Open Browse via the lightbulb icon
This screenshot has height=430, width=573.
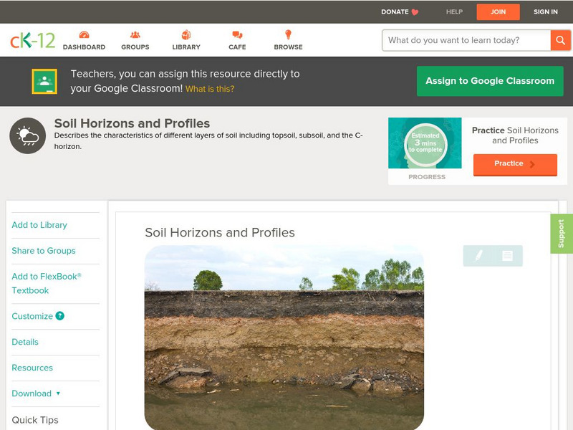point(288,34)
